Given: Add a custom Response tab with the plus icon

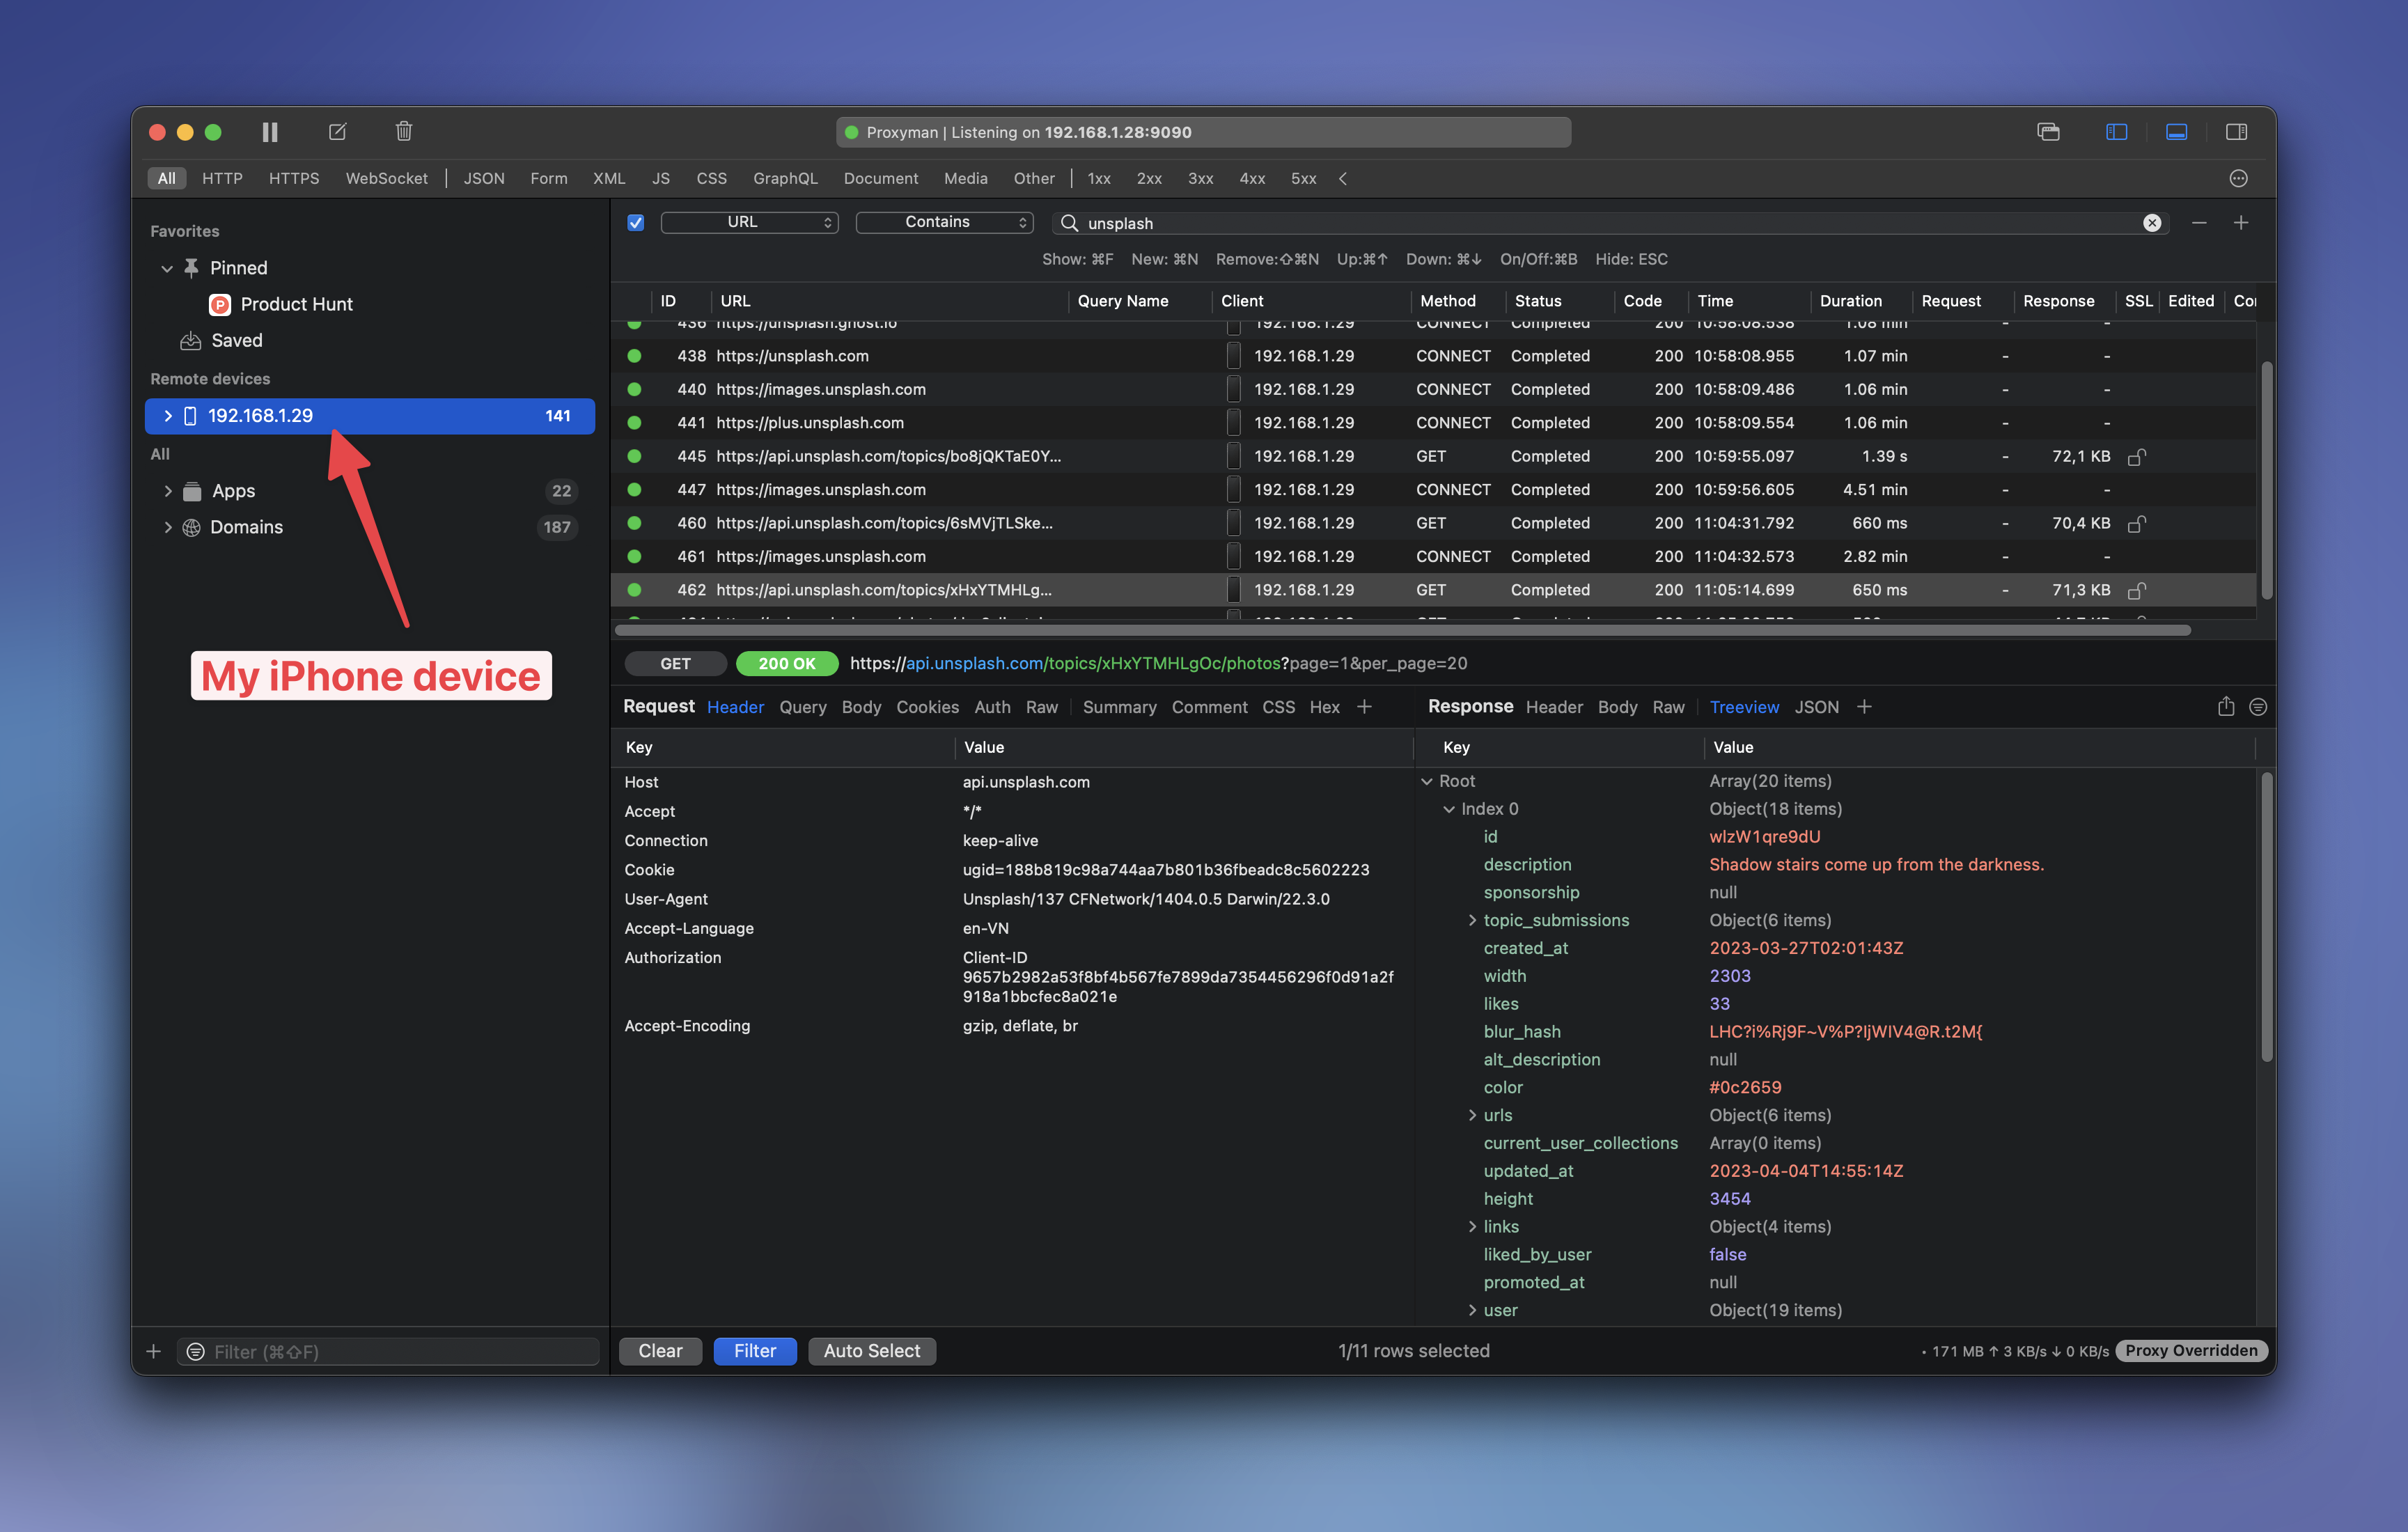Looking at the screenshot, I should coord(1864,707).
